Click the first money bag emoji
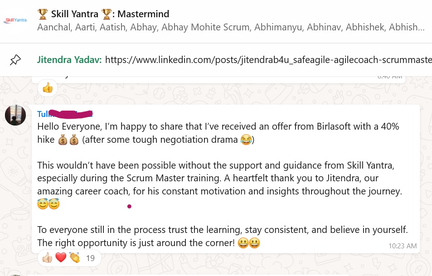The image size is (432, 276). click(63, 140)
